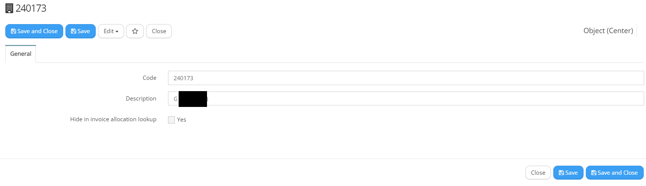The height and width of the screenshot is (186, 646).
Task: Click the bottom Close button
Action: (538, 173)
